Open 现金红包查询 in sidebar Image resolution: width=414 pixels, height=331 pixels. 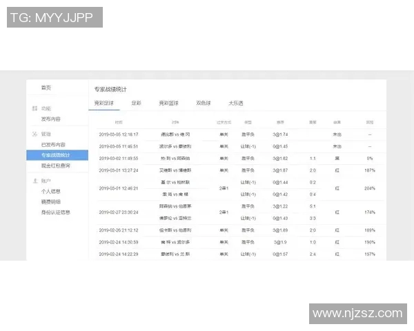[55, 165]
